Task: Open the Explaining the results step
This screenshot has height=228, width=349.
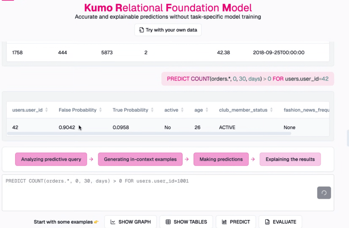Action: pyautogui.click(x=290, y=159)
